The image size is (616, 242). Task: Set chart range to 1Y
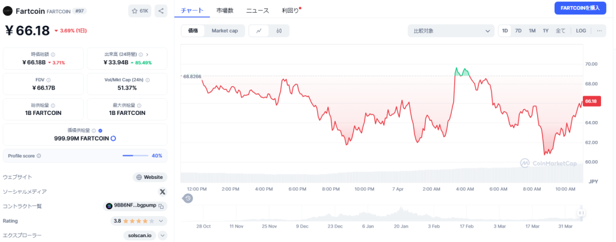(546, 31)
